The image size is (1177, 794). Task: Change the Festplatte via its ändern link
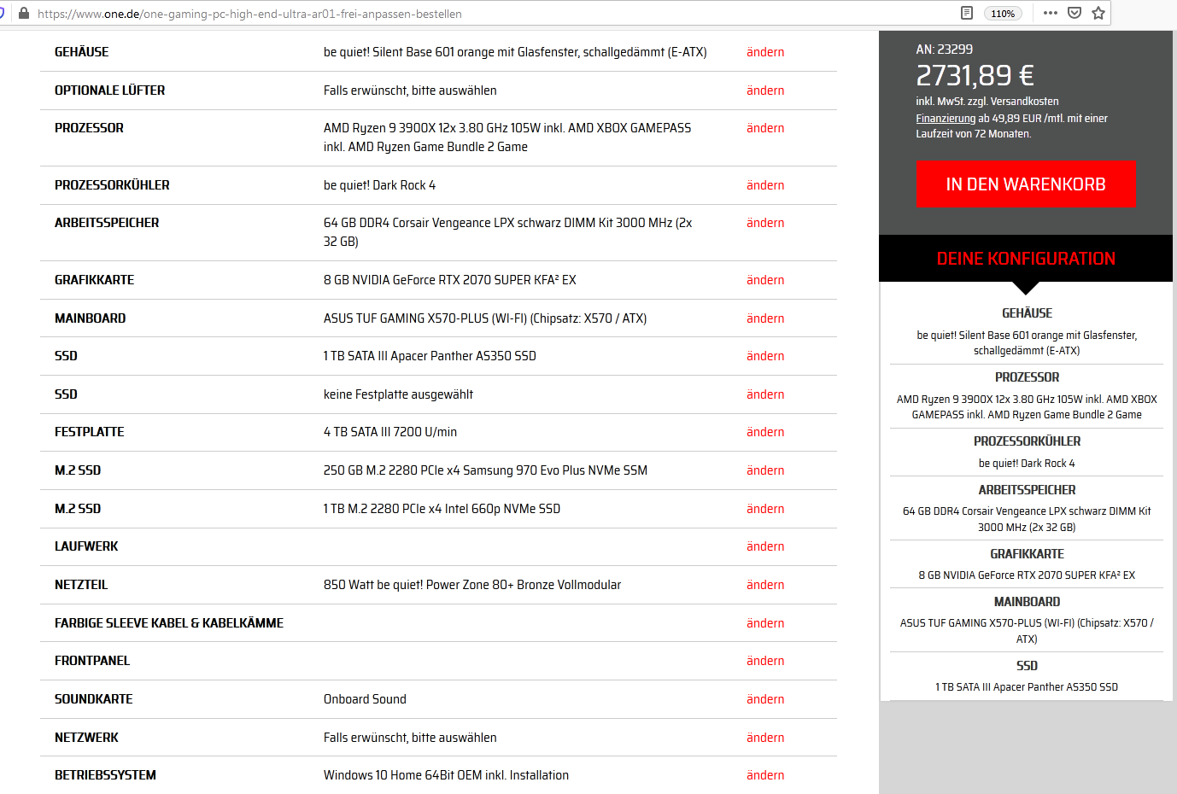coord(765,432)
